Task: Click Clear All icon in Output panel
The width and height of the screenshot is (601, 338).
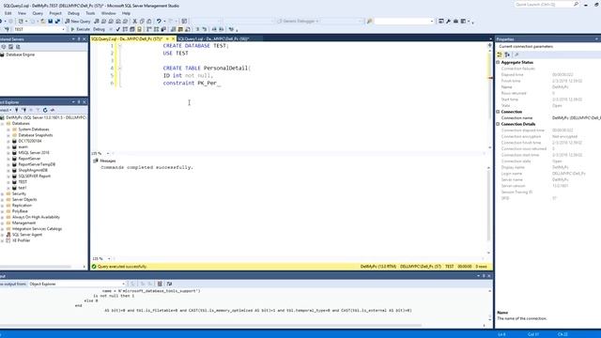Action: [x=160, y=284]
